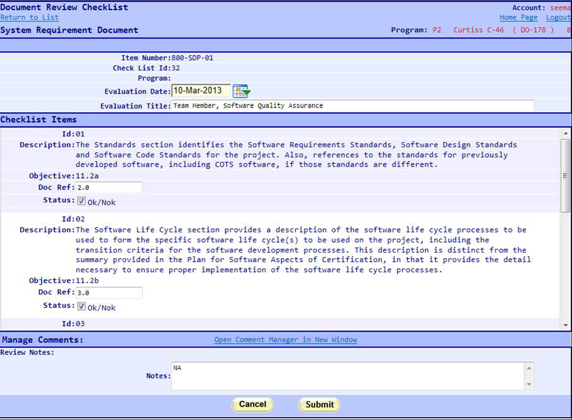Screen dimensions: 572x420
Task: Click the Logout link
Action: [x=558, y=17]
